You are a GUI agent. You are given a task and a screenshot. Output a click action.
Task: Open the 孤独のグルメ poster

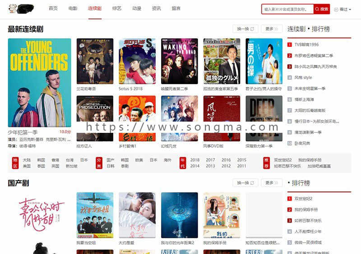click(x=222, y=61)
